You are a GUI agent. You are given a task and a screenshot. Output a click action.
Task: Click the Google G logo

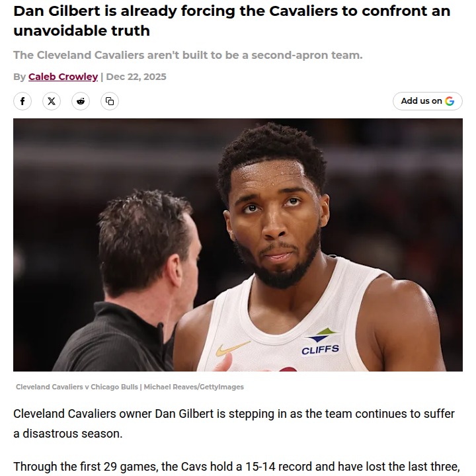click(x=450, y=101)
